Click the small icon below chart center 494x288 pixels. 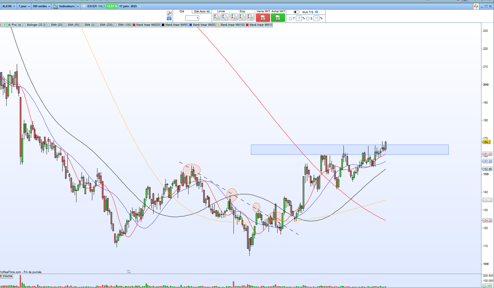click(129, 272)
